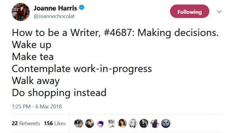
Task: Click the dark-haired man liker avatar
Action: click(90, 123)
